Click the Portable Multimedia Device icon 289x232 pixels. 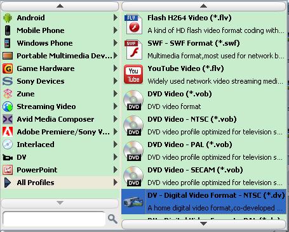[x=8, y=56]
